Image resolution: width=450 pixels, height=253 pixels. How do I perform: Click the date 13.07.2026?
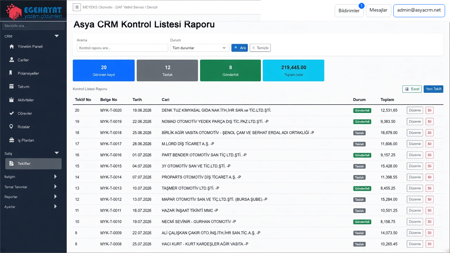point(142,200)
